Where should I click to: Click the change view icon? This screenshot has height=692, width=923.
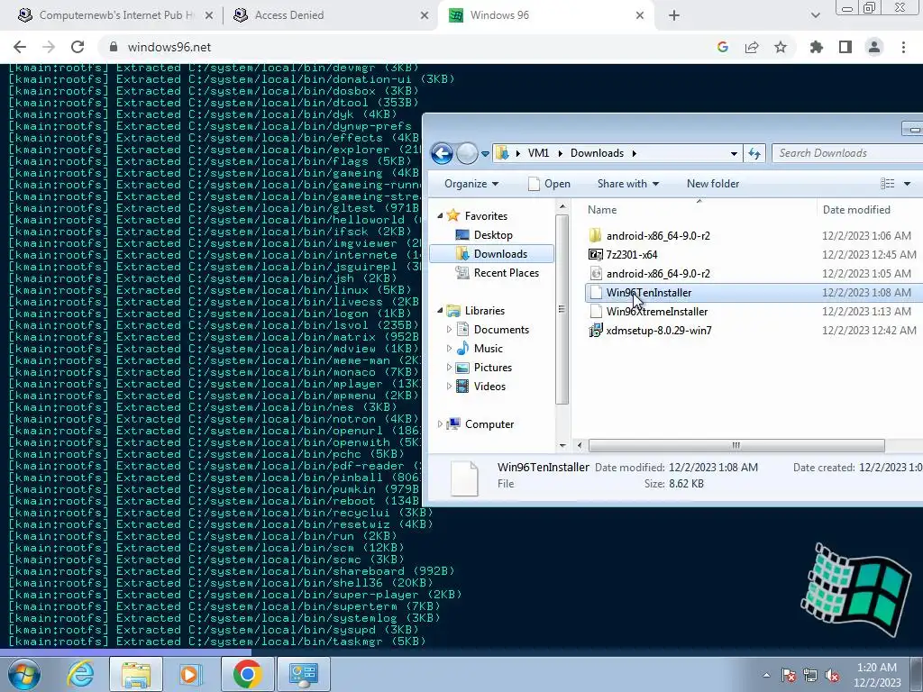click(888, 184)
